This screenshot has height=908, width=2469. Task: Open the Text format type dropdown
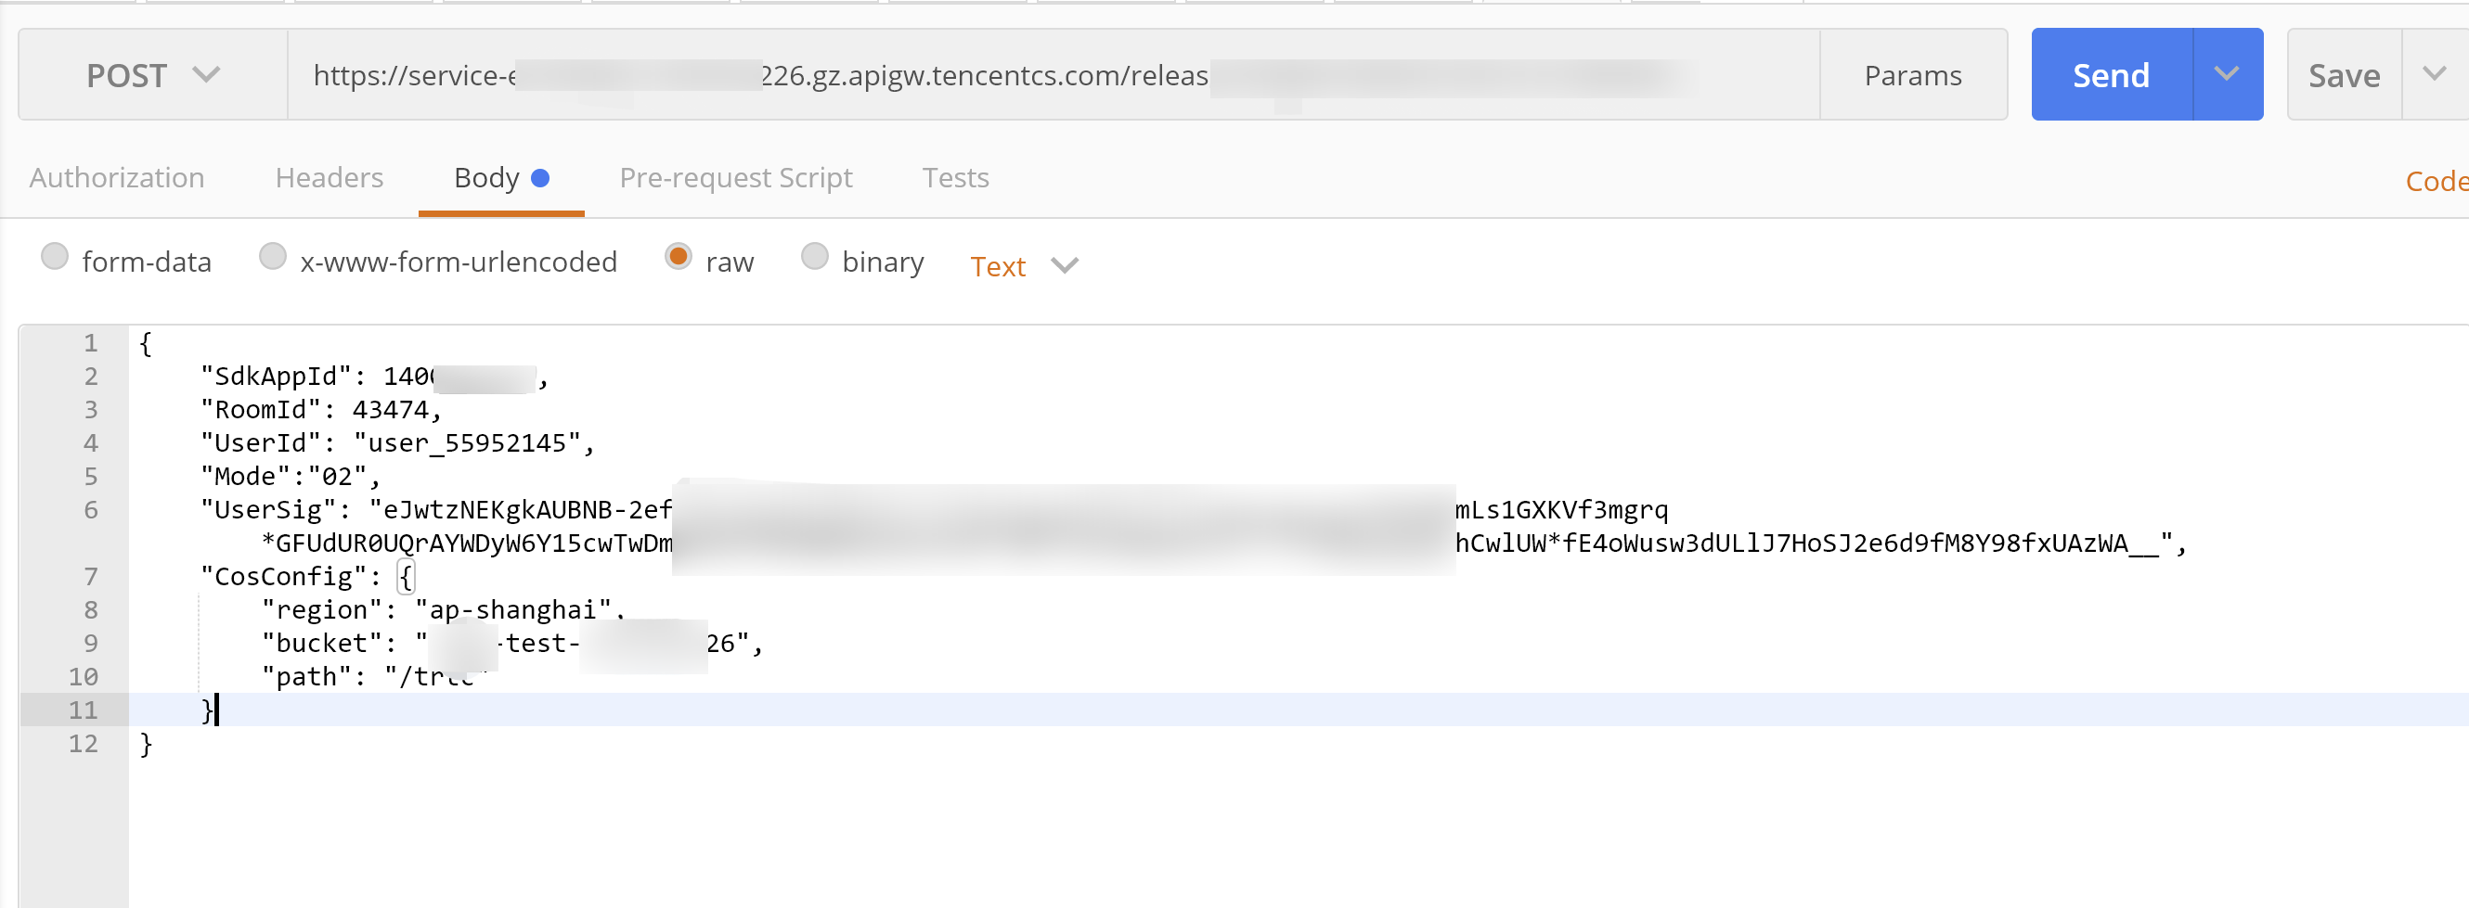[x=1023, y=265]
